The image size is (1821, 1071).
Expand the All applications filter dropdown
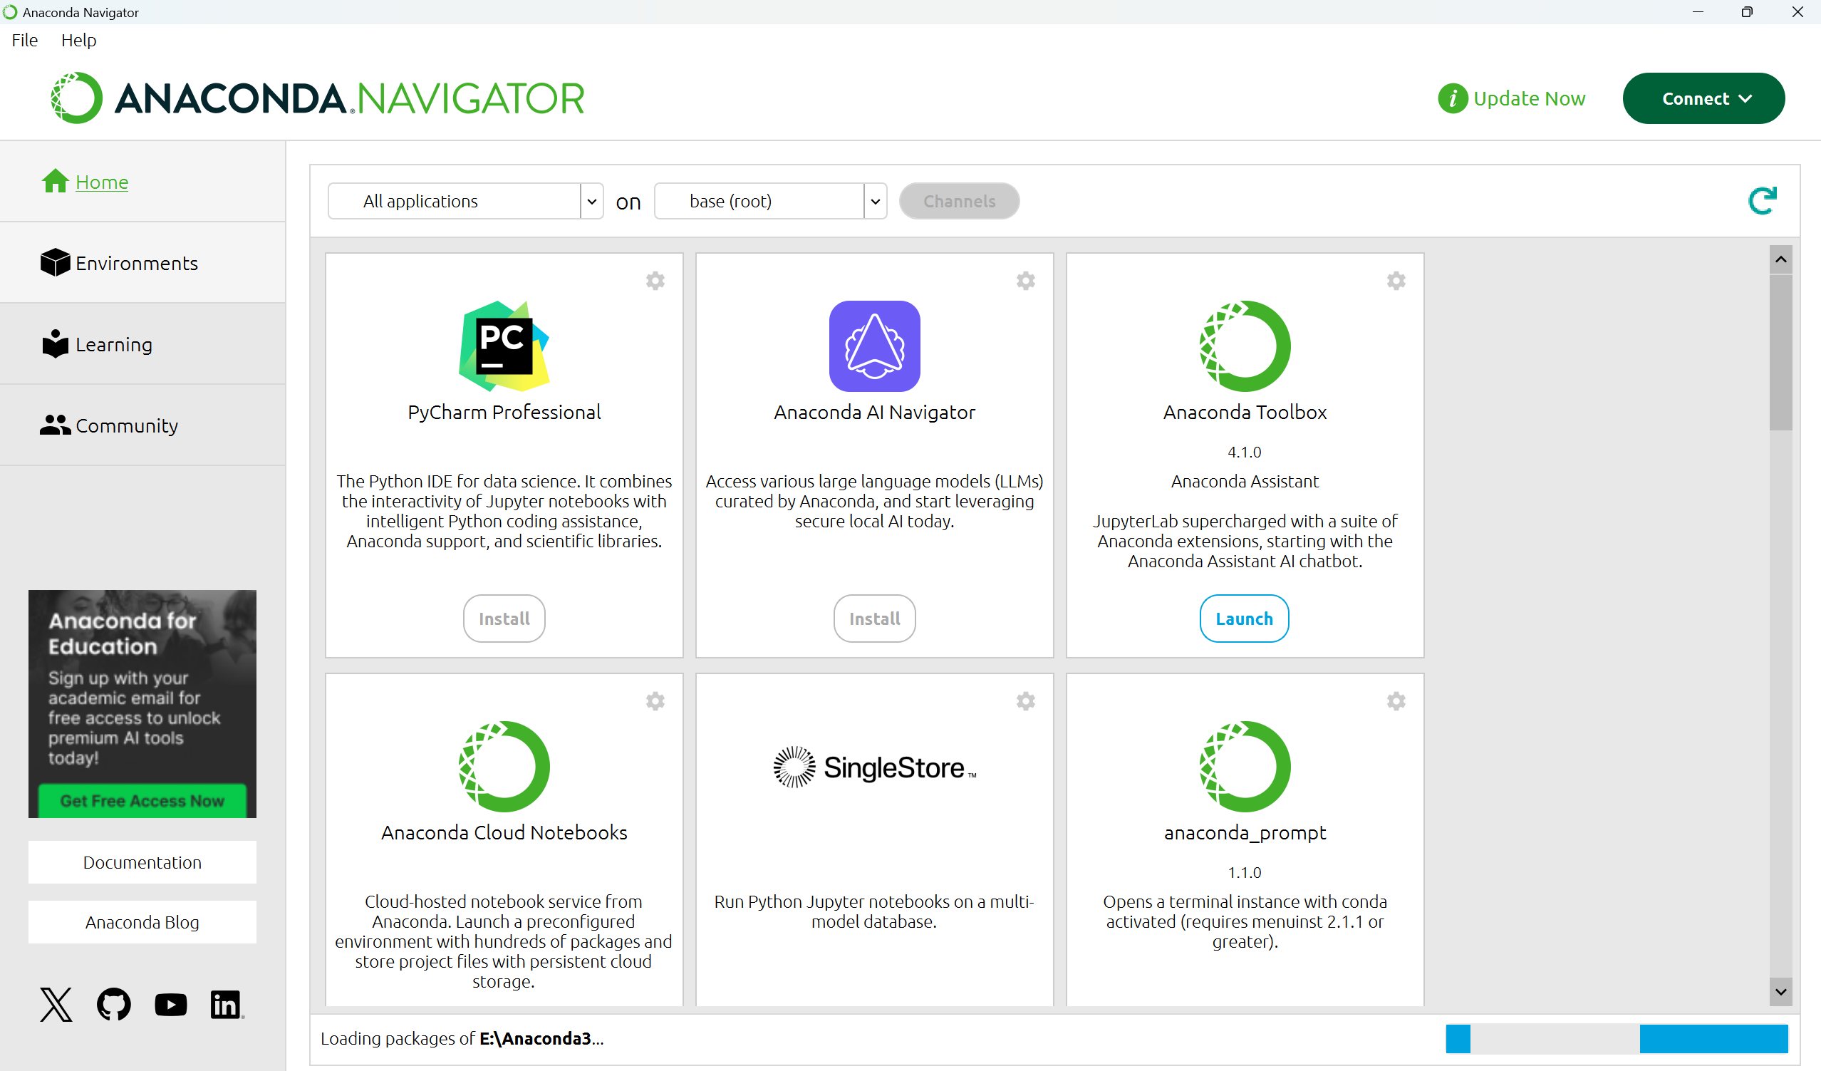tap(591, 202)
